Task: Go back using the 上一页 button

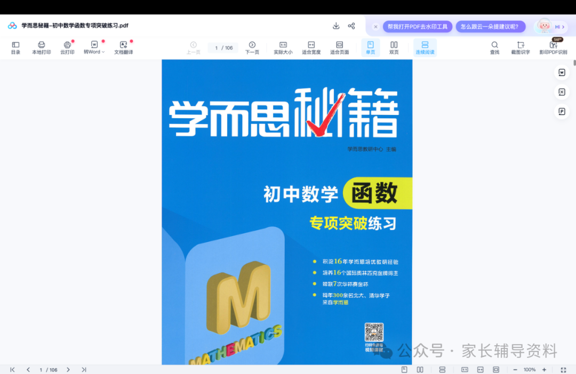Action: coord(193,48)
